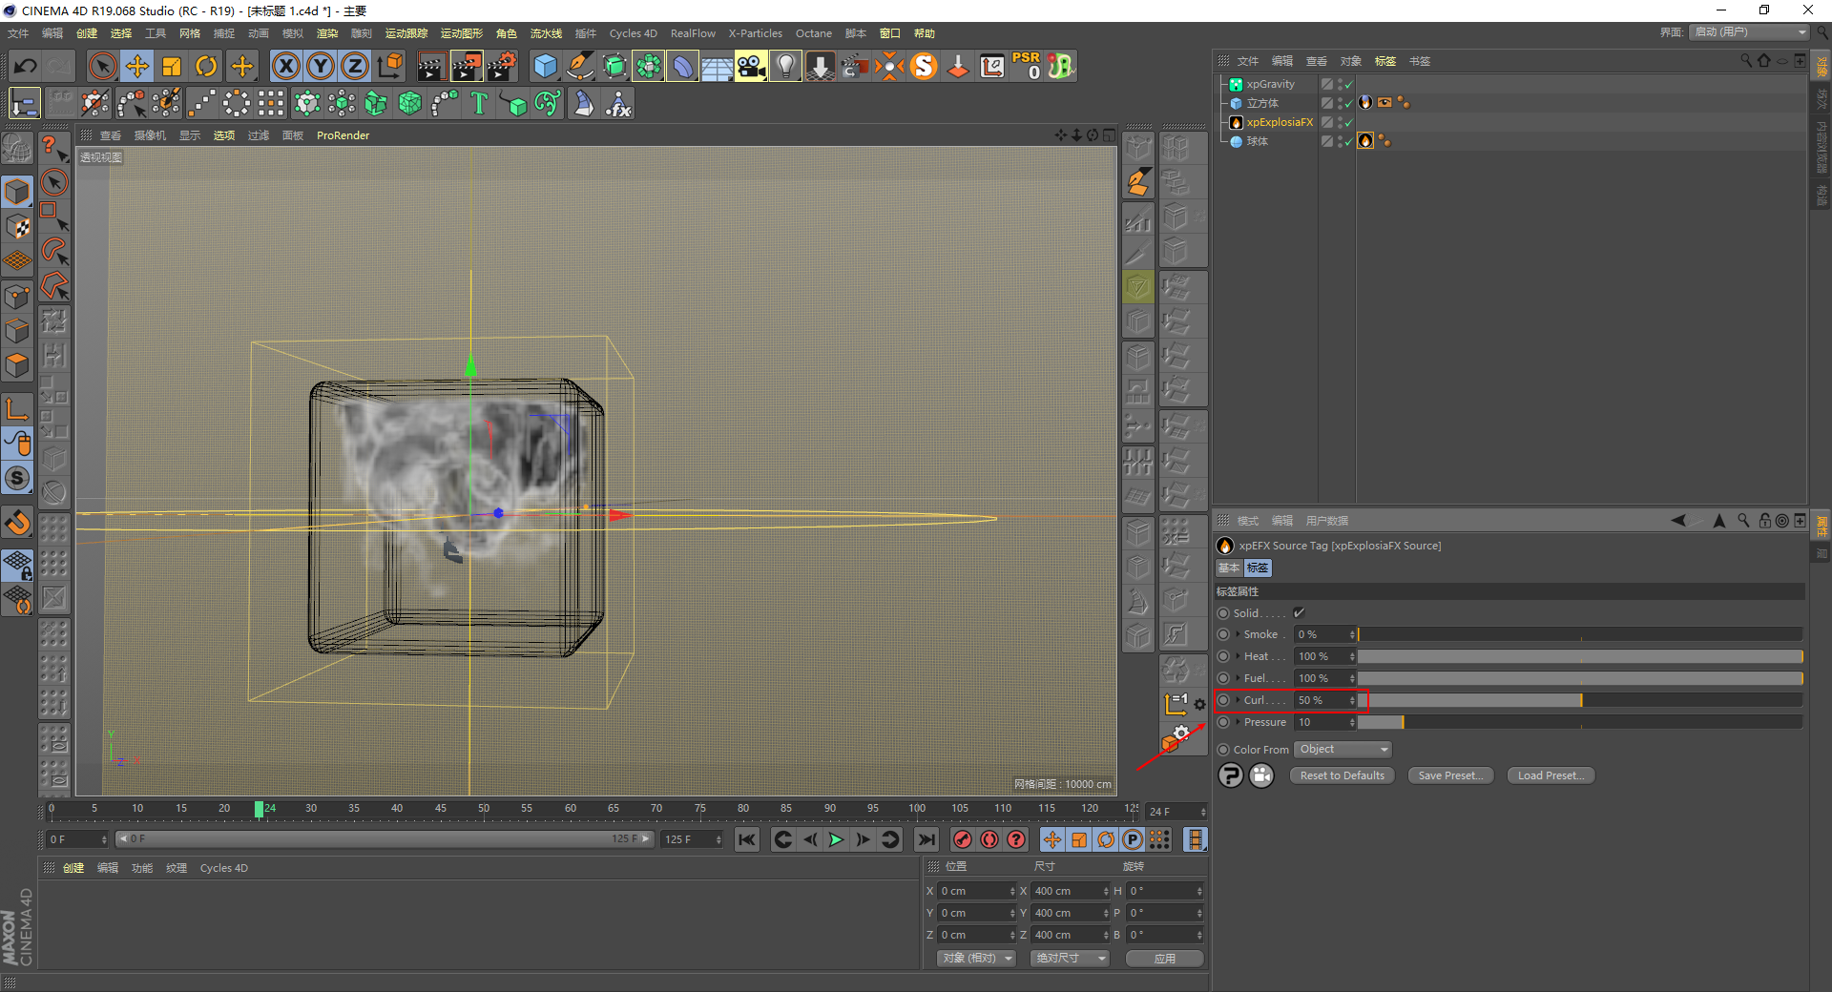Toggle the X axis lock
This screenshot has width=1832, height=992.
pos(285,66)
